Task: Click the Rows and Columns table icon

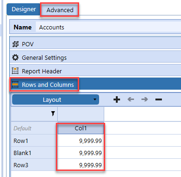Action: click(x=15, y=85)
